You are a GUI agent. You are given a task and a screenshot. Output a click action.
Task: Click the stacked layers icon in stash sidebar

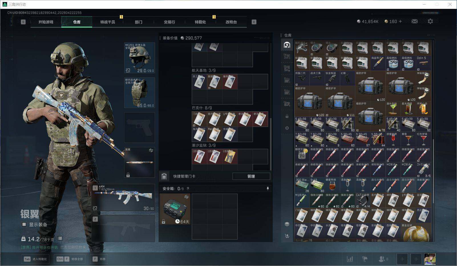point(287,224)
